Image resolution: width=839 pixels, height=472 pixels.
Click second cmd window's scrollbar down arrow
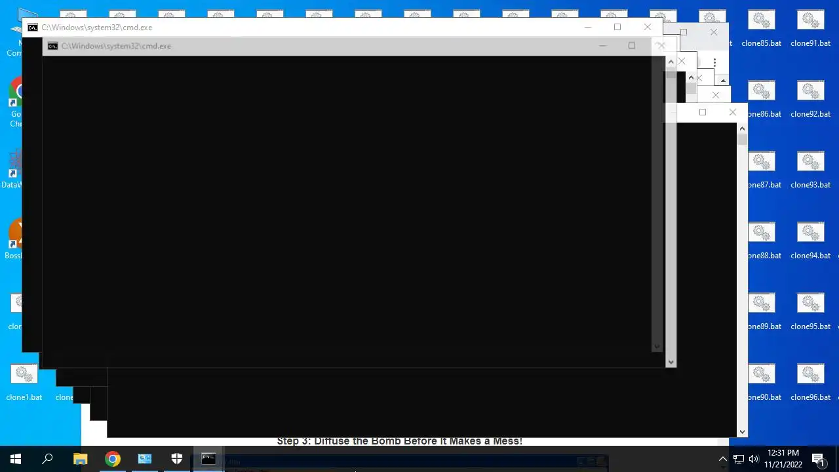pos(670,362)
